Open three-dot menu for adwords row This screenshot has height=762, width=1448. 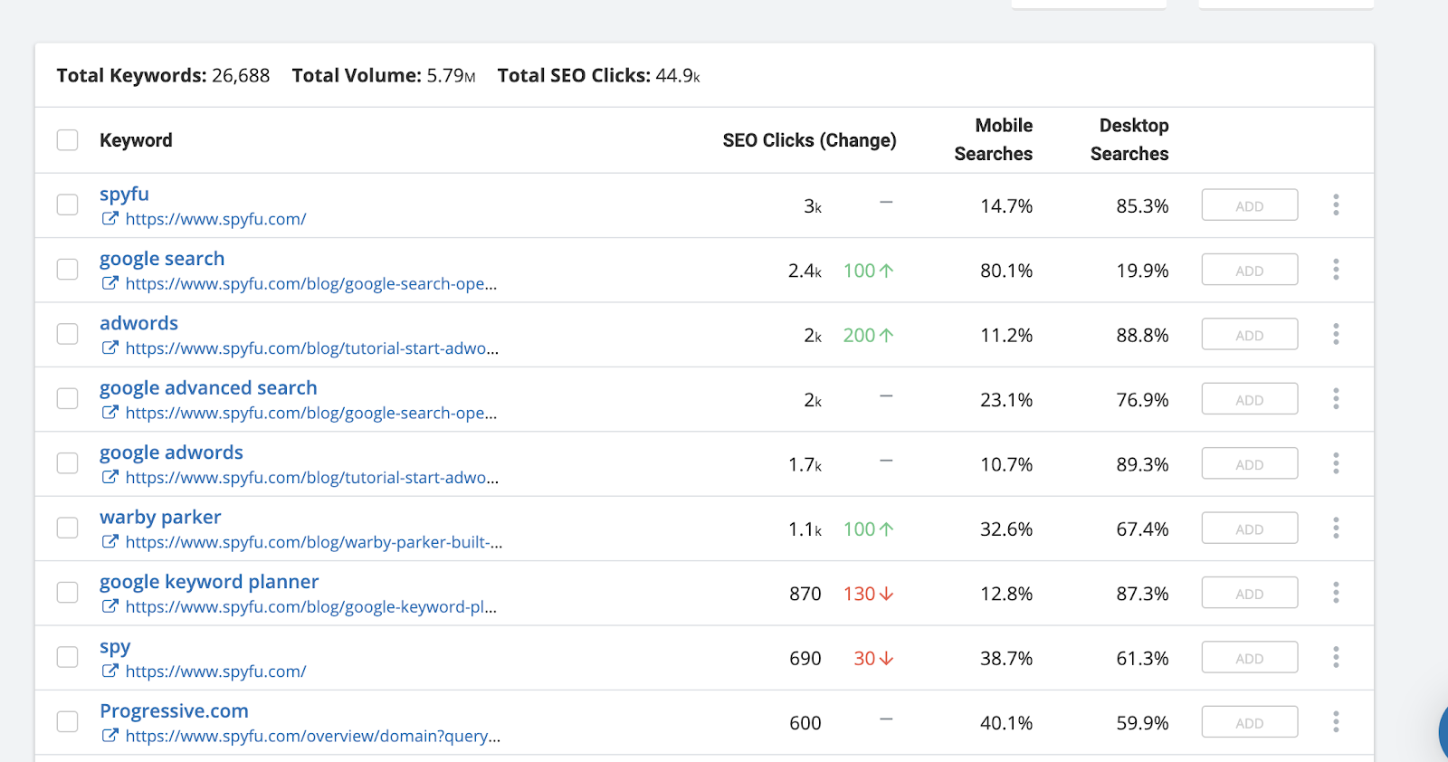point(1336,334)
